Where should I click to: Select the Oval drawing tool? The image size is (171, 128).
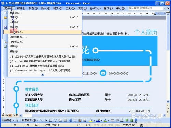click(x=55, y=120)
